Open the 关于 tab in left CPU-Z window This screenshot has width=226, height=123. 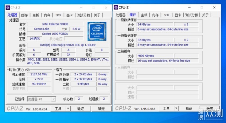pyautogui.click(x=97, y=15)
